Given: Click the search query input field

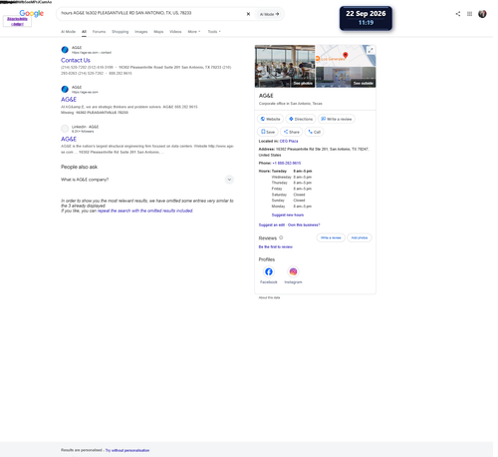Looking at the screenshot, I should click(x=152, y=13).
